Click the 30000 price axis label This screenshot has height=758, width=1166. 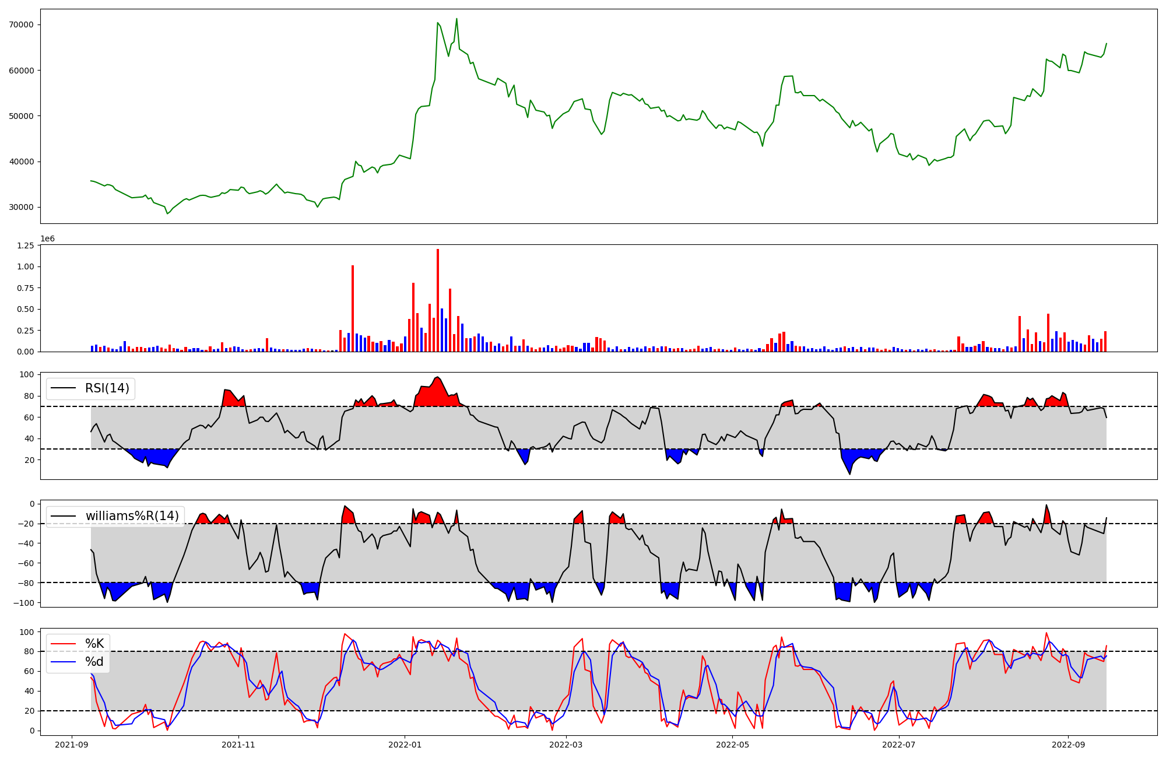[x=22, y=207]
